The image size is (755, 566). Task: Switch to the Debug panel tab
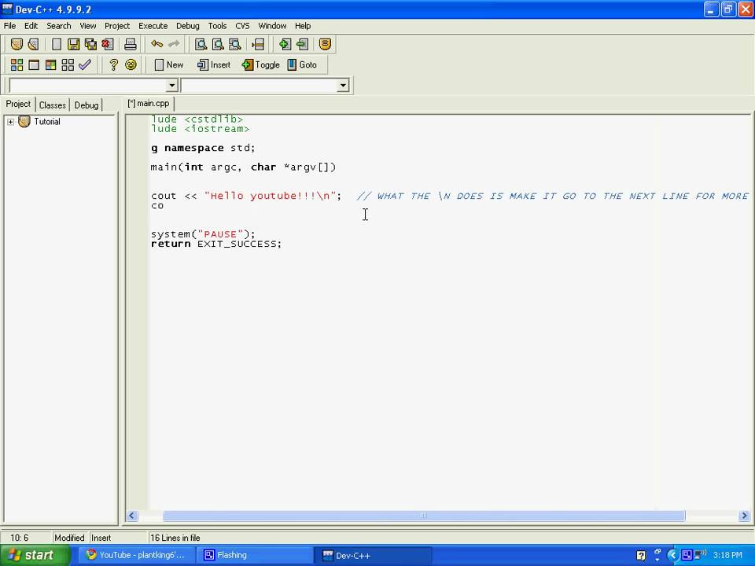pos(87,105)
